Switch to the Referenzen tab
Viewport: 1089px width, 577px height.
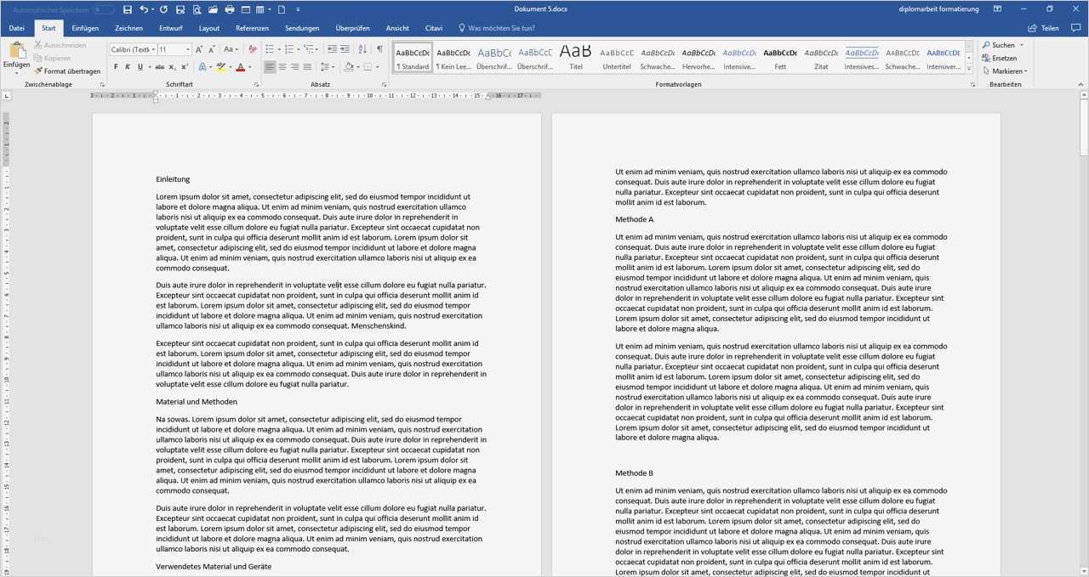pyautogui.click(x=252, y=28)
